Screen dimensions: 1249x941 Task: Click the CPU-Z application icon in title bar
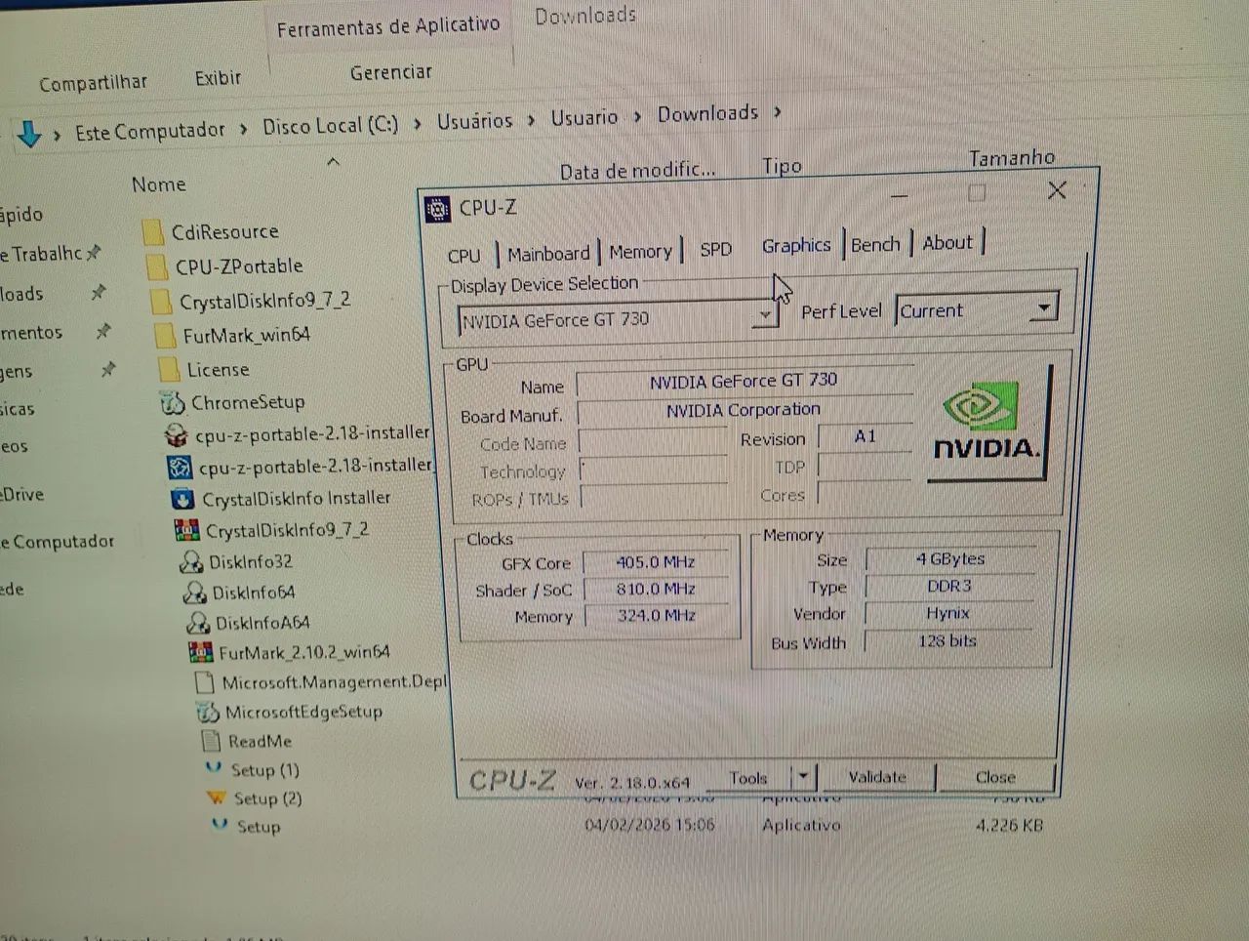(x=437, y=208)
